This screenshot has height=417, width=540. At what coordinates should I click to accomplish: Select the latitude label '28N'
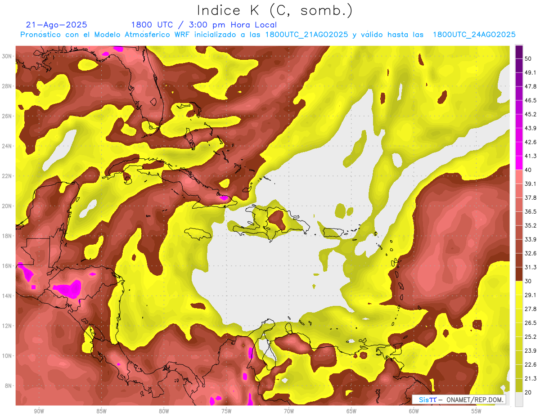click(8, 86)
